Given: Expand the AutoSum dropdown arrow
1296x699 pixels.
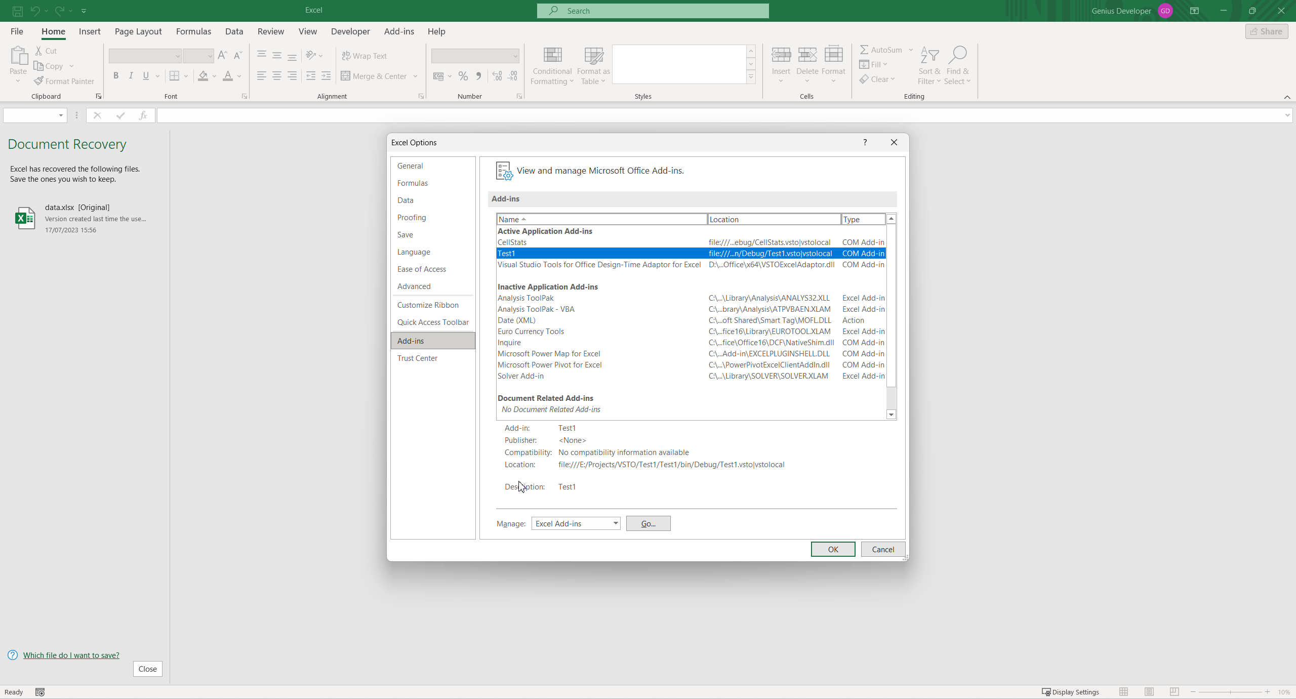Looking at the screenshot, I should (x=911, y=50).
